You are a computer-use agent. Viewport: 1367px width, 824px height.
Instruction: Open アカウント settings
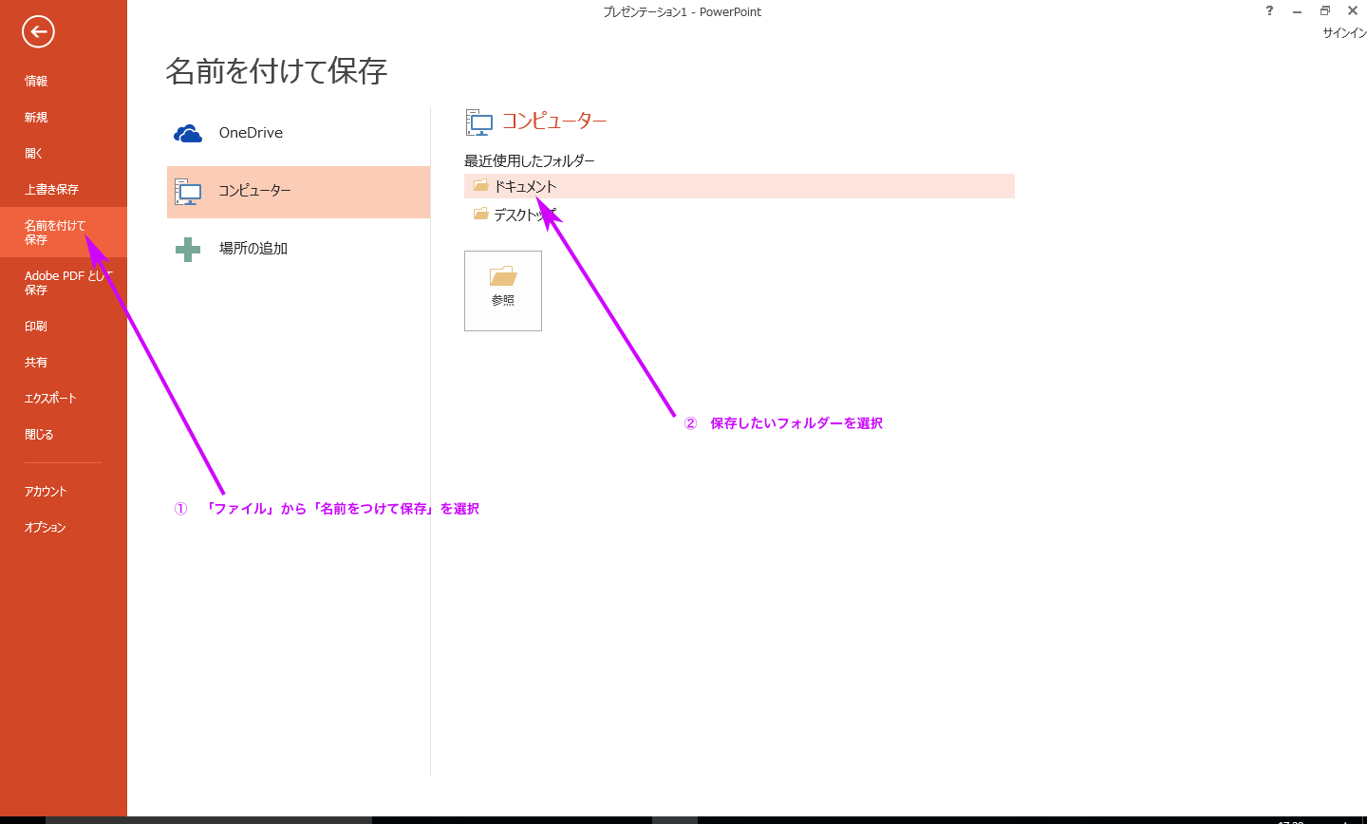pos(46,491)
